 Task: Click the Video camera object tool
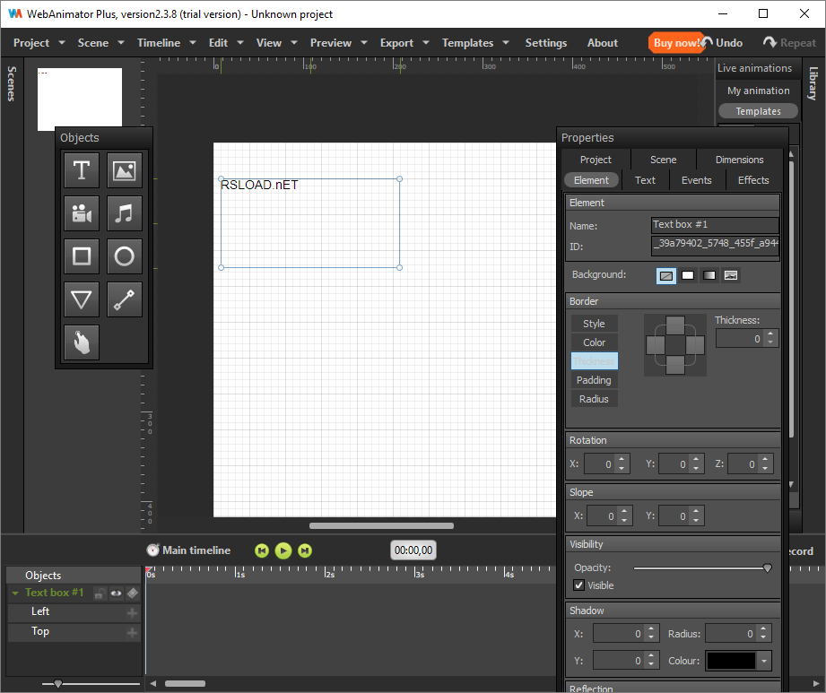pos(82,213)
